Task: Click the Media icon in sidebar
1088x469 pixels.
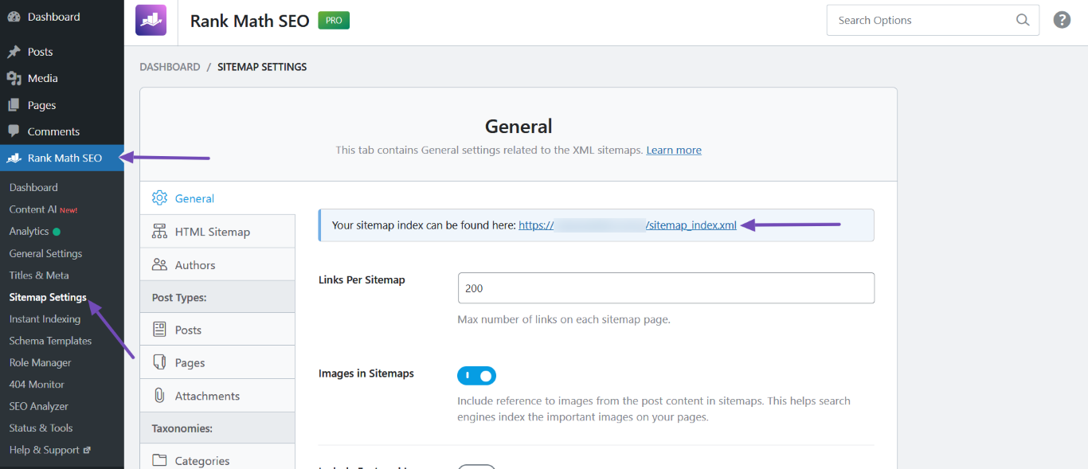Action: click(14, 78)
